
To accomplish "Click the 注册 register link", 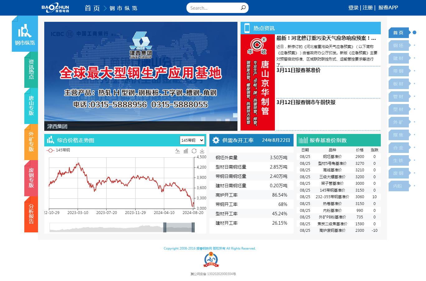I will coord(368,7).
